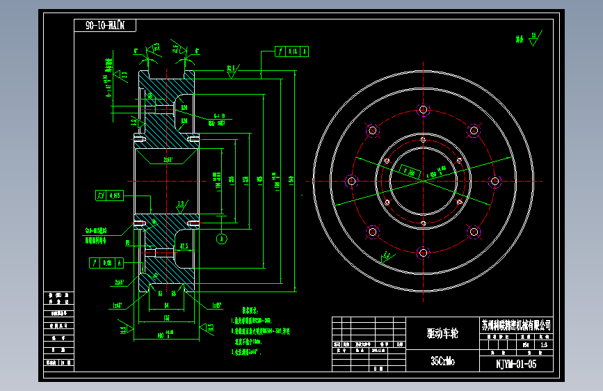Image resolution: width=603 pixels, height=391 pixels.
Task: Click the 技术要求 technical requirements heading
Action: coord(250,310)
